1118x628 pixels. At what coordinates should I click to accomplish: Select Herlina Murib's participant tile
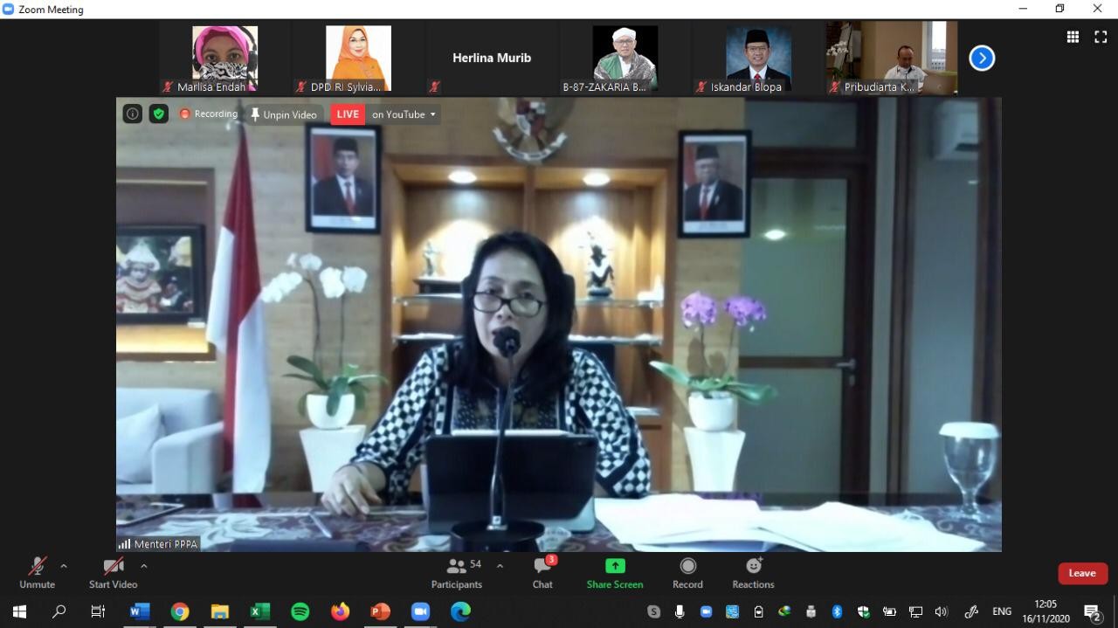pos(492,58)
